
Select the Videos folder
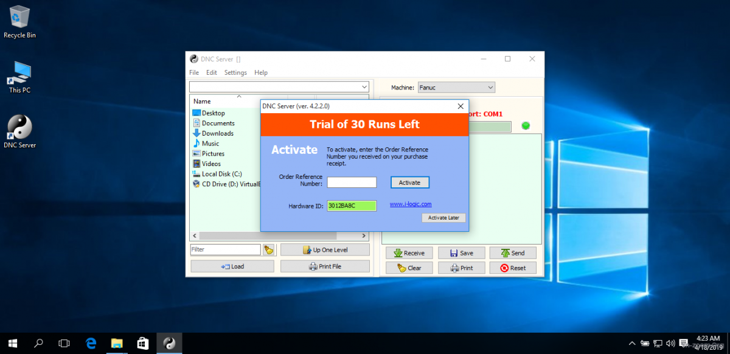click(211, 164)
